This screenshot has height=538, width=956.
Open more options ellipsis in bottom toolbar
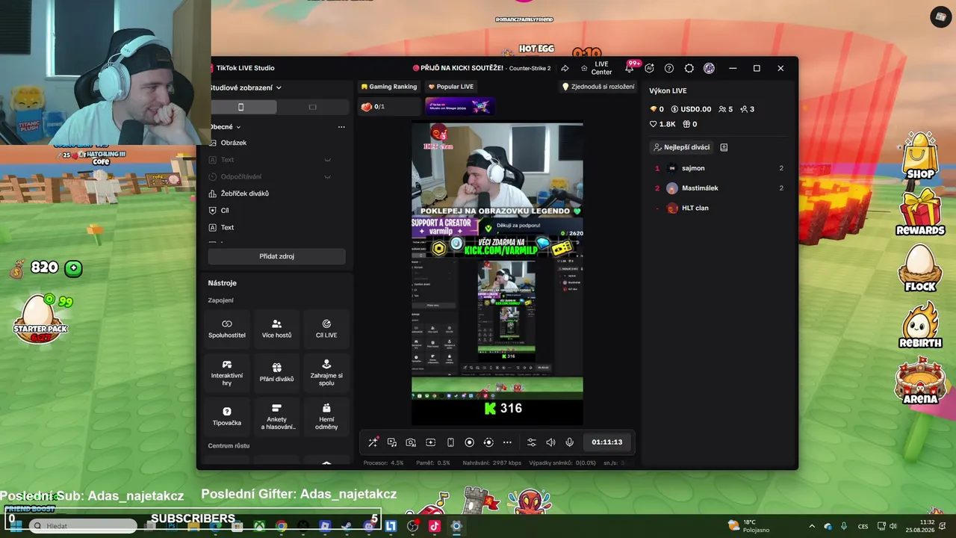click(507, 442)
